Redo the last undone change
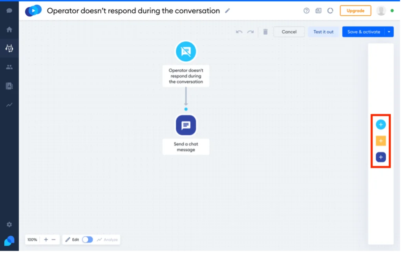Viewport: 402px width, 253px height. tap(250, 32)
